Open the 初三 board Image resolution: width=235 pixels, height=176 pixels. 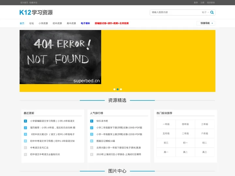point(166,143)
